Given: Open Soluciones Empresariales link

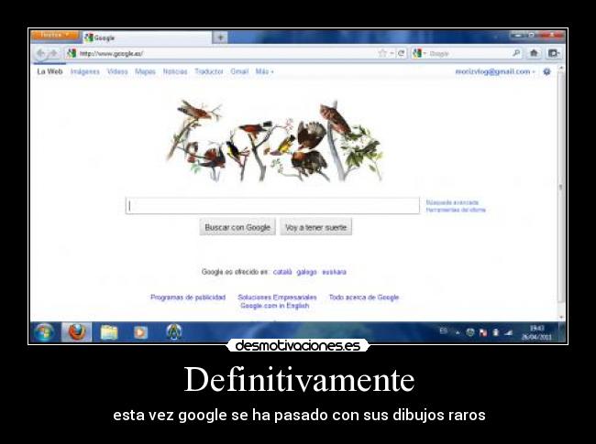Looking at the screenshot, I should click(x=277, y=298).
